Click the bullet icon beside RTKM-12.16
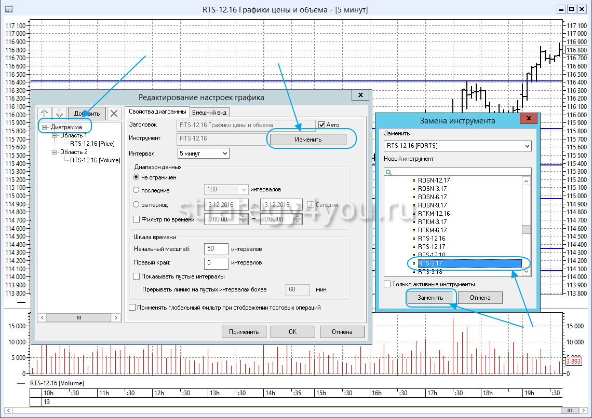Screen dimensions: 592x418 click(414, 214)
